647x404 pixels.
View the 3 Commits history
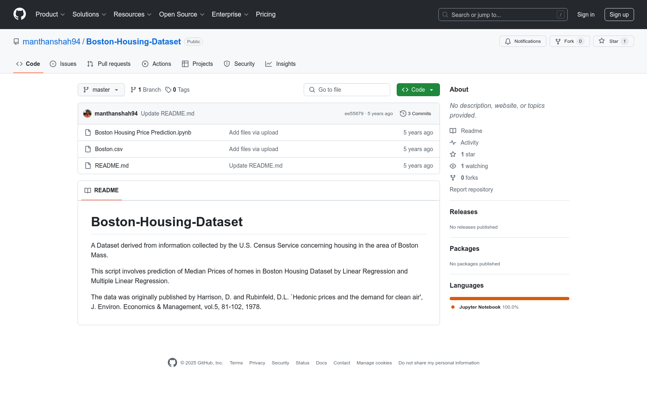[x=416, y=114]
